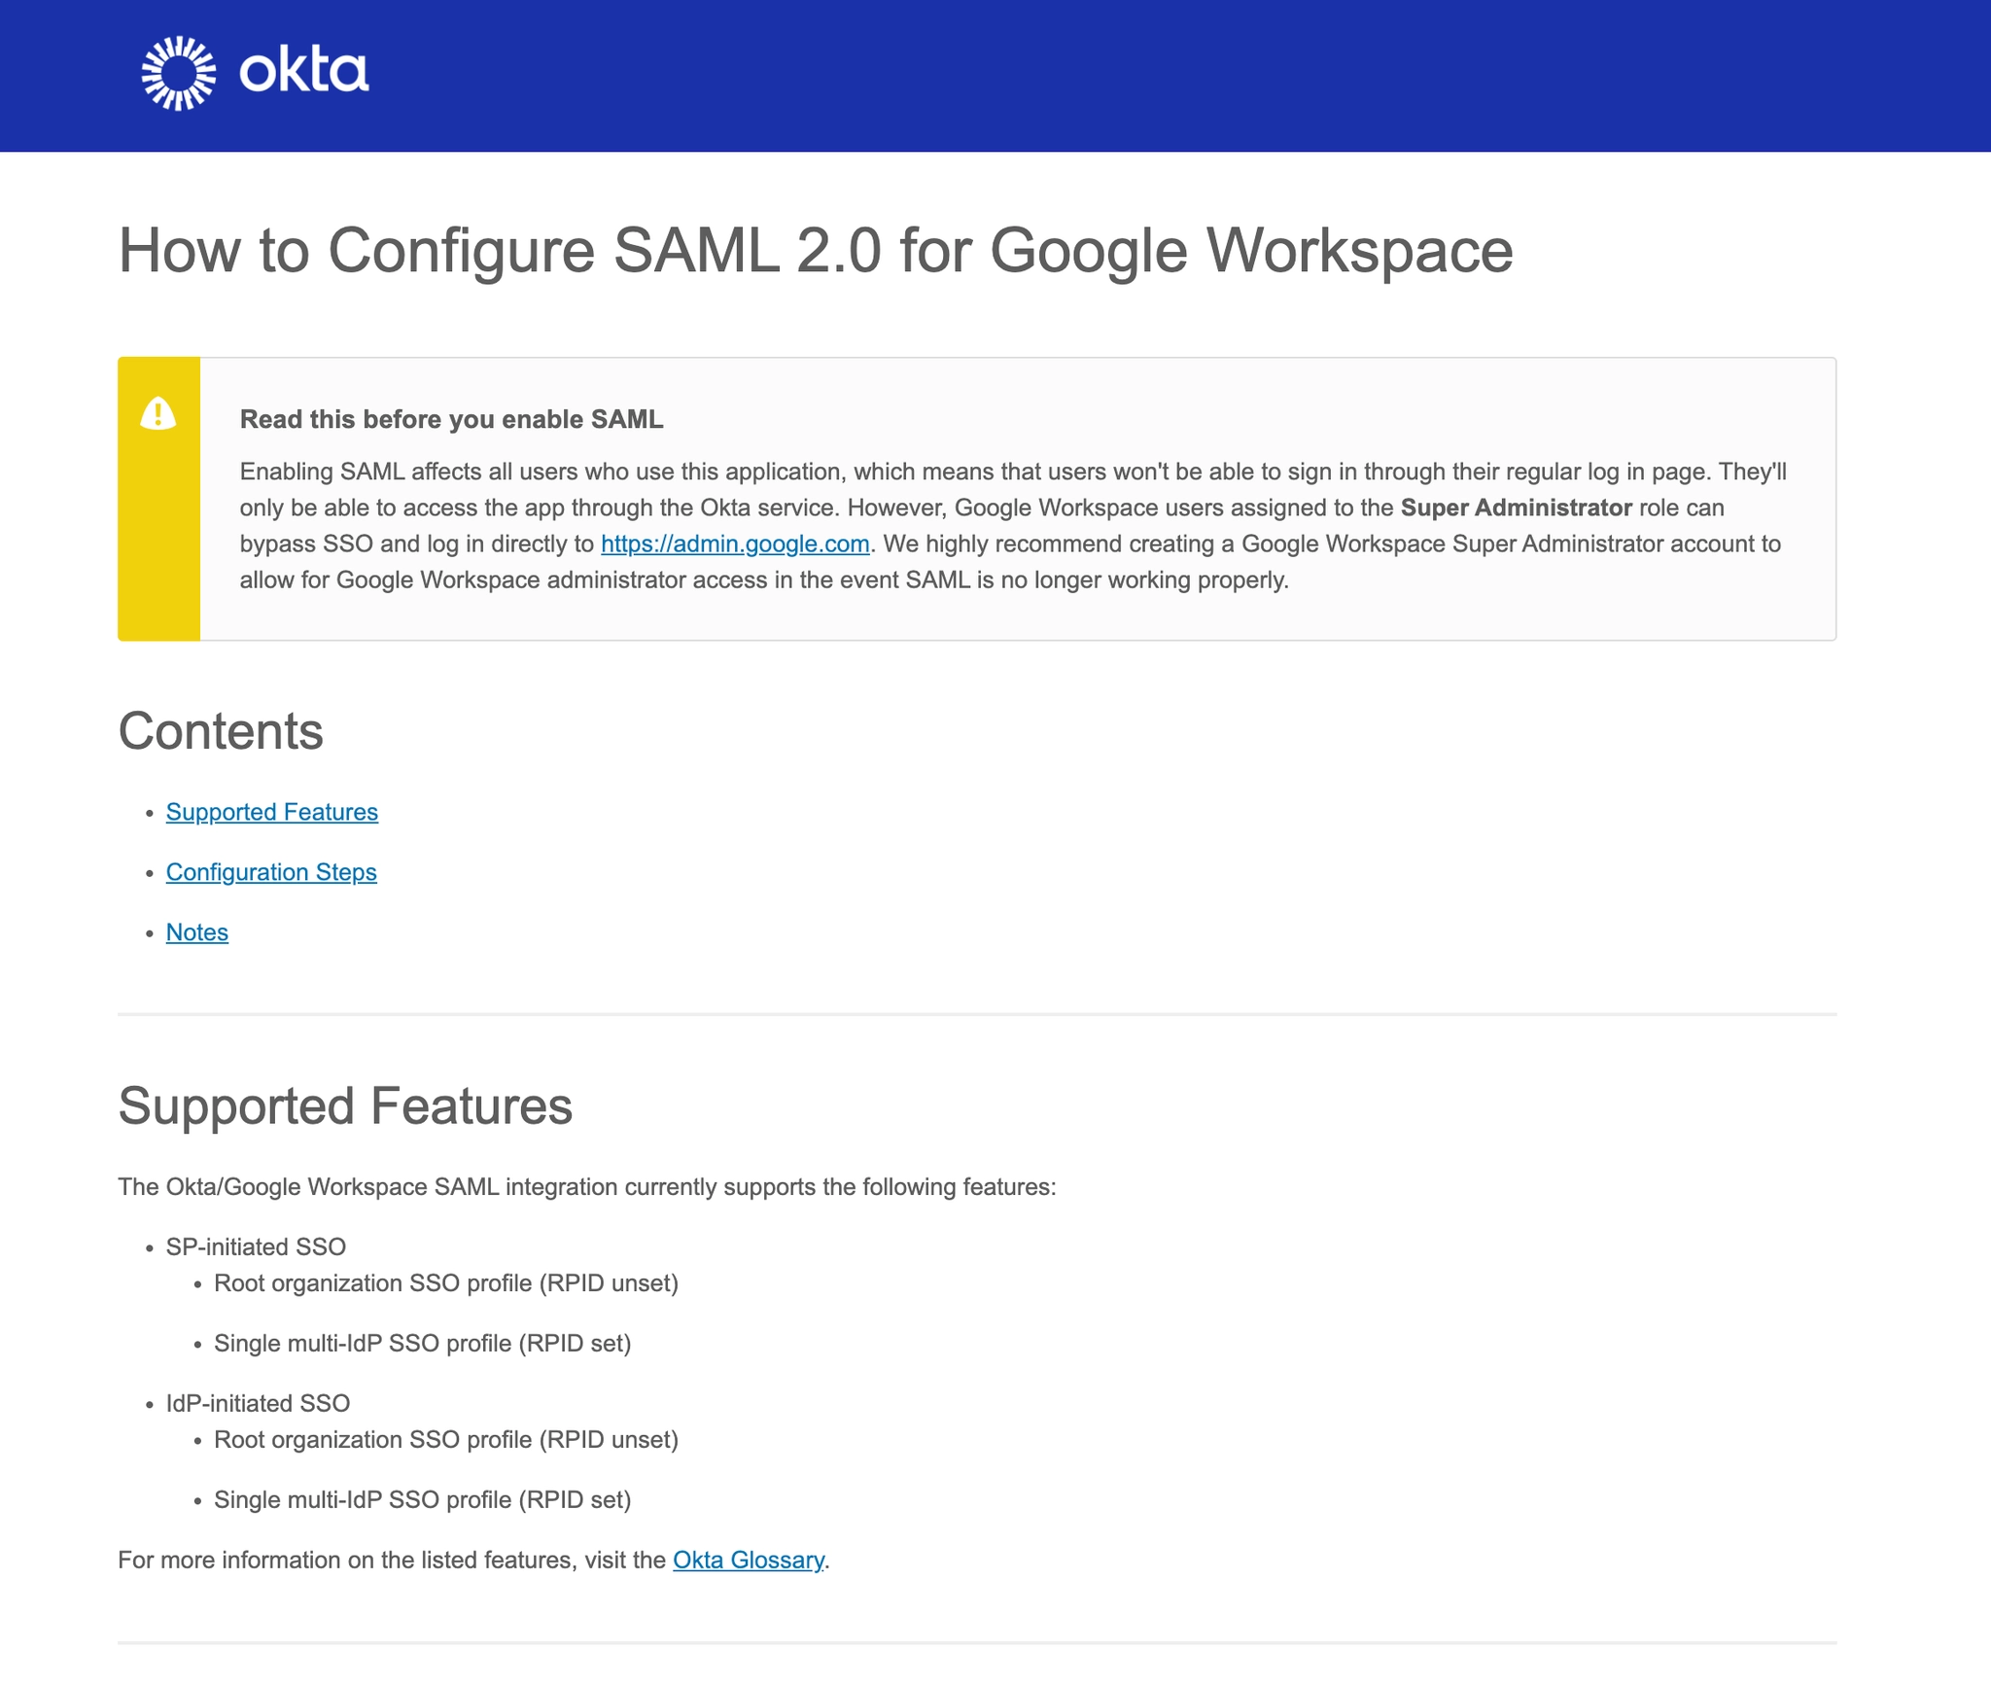This screenshot has width=1991, height=1685.
Task: Click "Read this before you enable SAML" heading
Action: pyautogui.click(x=451, y=419)
